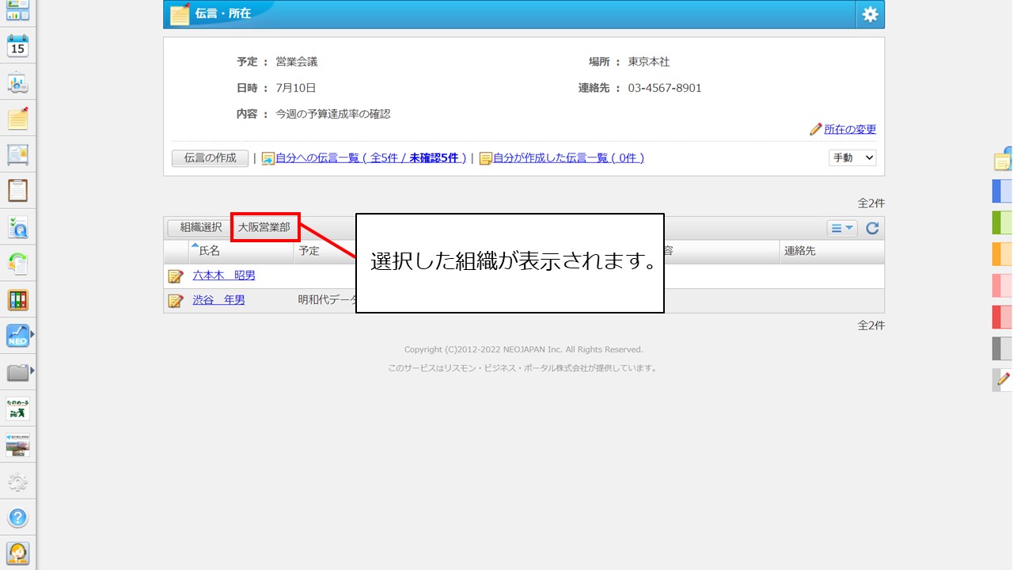Select the pink color tab on right edge
Screen dimensions: 1013x570
pyautogui.click(x=1003, y=286)
